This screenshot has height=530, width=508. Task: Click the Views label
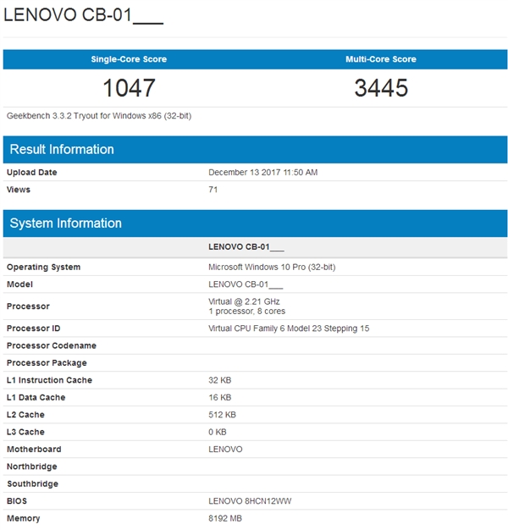coord(19,190)
